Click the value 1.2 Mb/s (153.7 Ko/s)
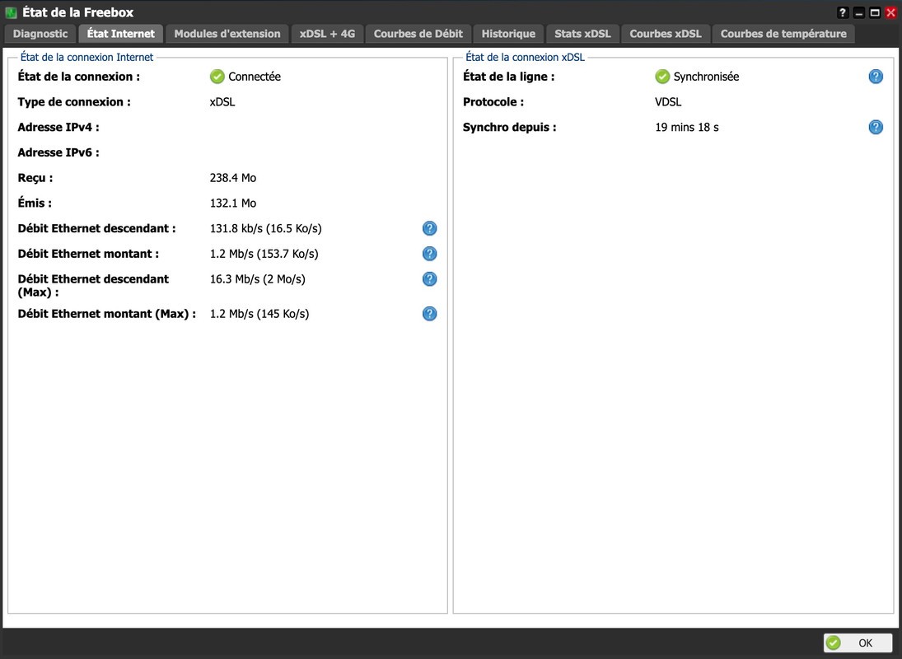The height and width of the screenshot is (659, 902). click(264, 254)
